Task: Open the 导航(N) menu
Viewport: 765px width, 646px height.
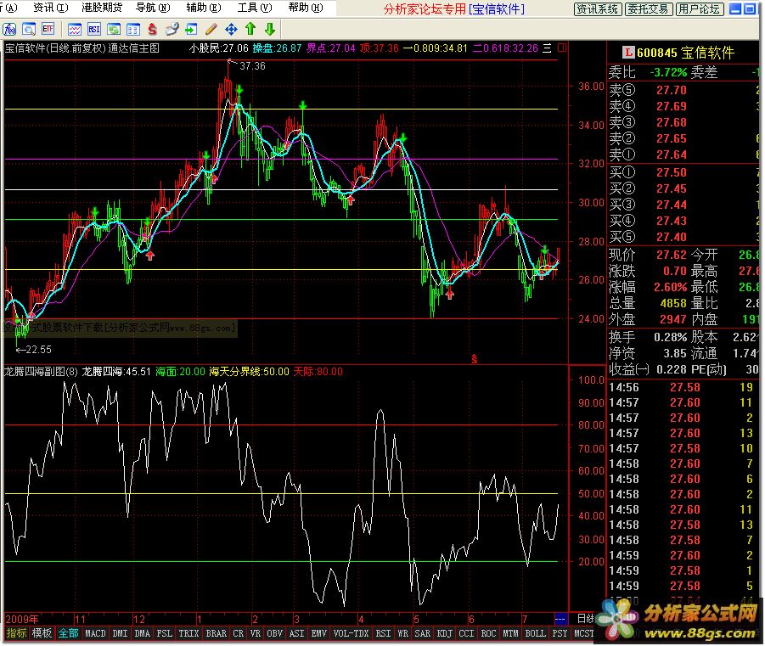Action: coord(153,8)
